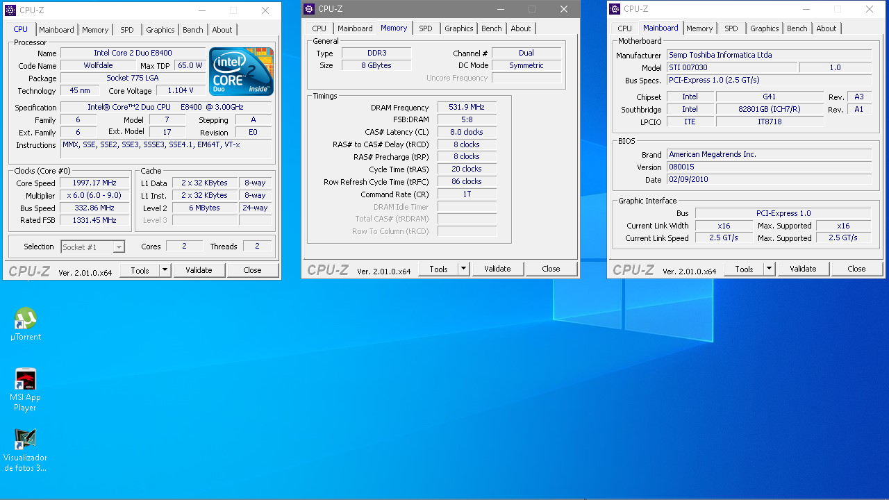Click the Core Speed value 1997.17 MHz

coord(94,183)
